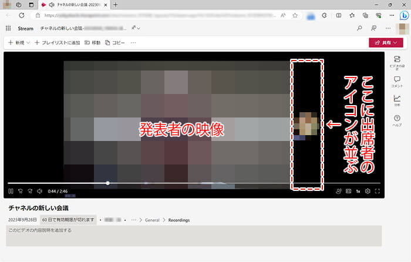
Task: Toggle browser split screen icon
Action: [x=339, y=15]
